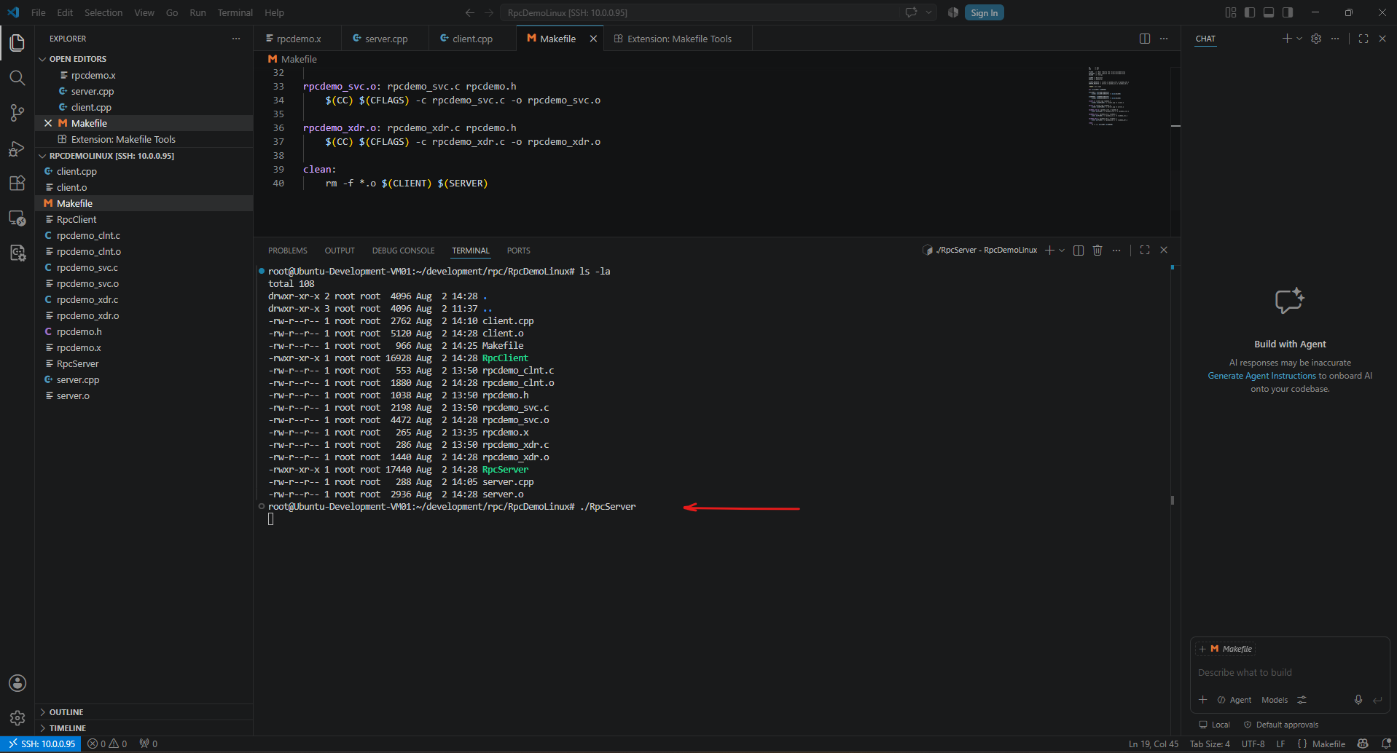Switch to the Problems panel tab
Screen dimensions: 1397x753
(288, 251)
